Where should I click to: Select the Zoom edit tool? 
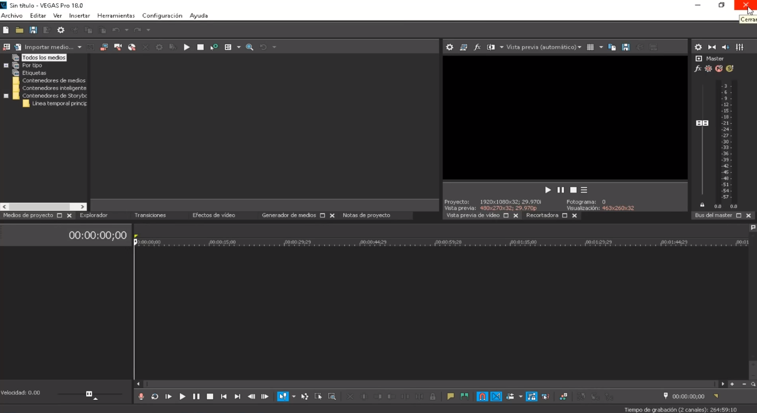333,396
